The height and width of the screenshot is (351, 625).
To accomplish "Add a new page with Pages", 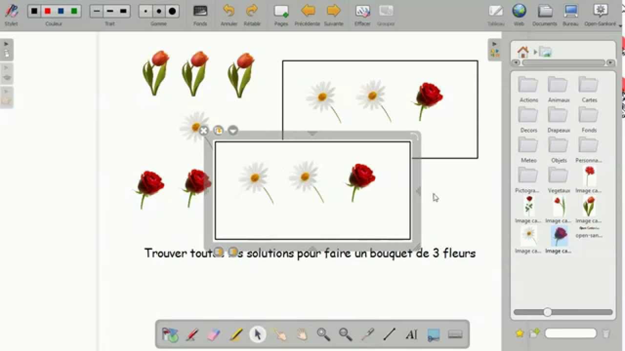I will click(x=281, y=15).
